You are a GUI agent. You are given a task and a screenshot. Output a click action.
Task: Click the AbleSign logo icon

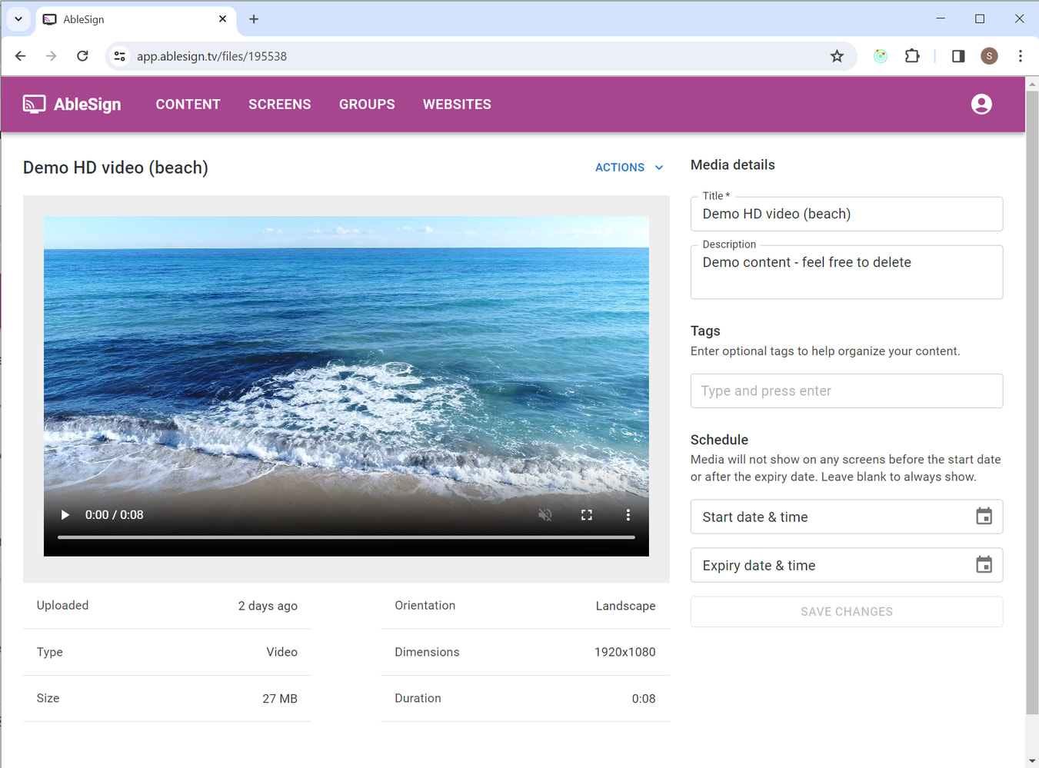34,104
